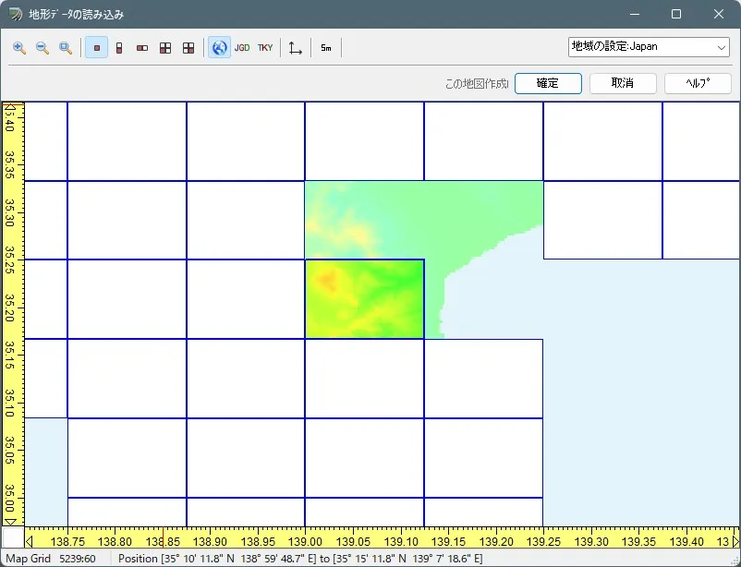The width and height of the screenshot is (741, 567).
Task: Click the zoom in magnifier icon
Action: pyautogui.click(x=19, y=47)
